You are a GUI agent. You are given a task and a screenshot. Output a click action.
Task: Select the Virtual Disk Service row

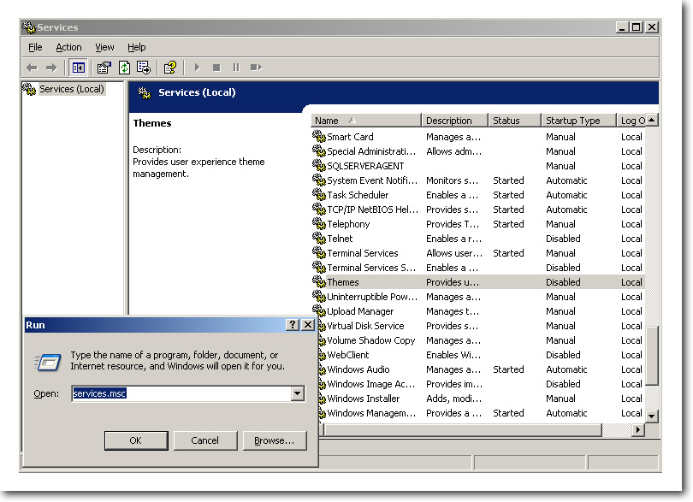coord(482,326)
